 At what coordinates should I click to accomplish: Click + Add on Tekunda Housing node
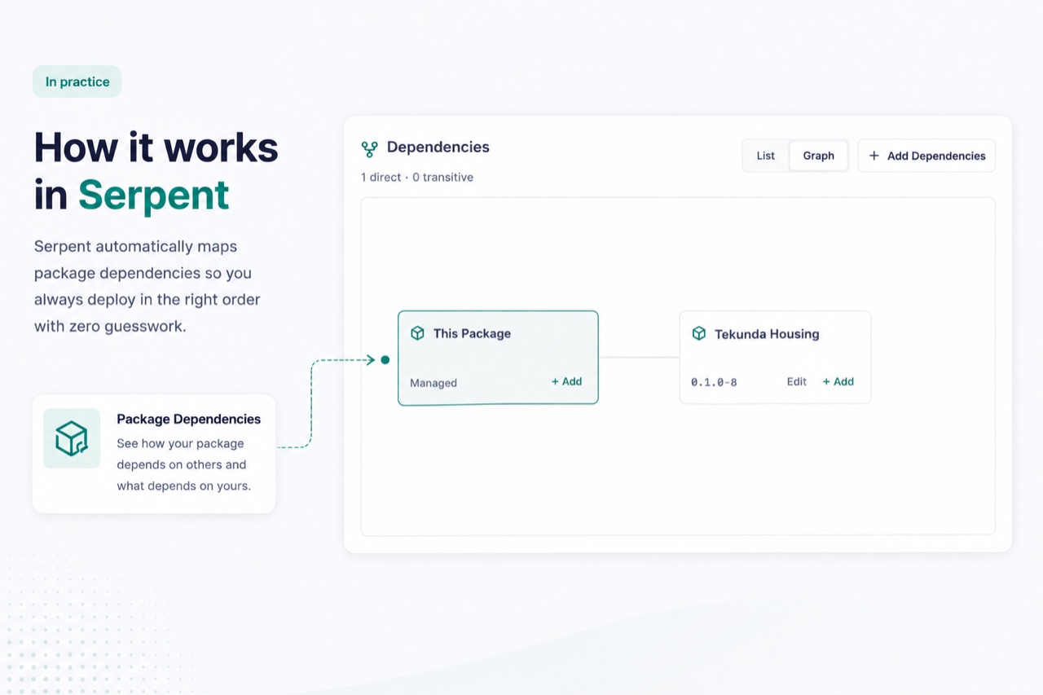838,381
